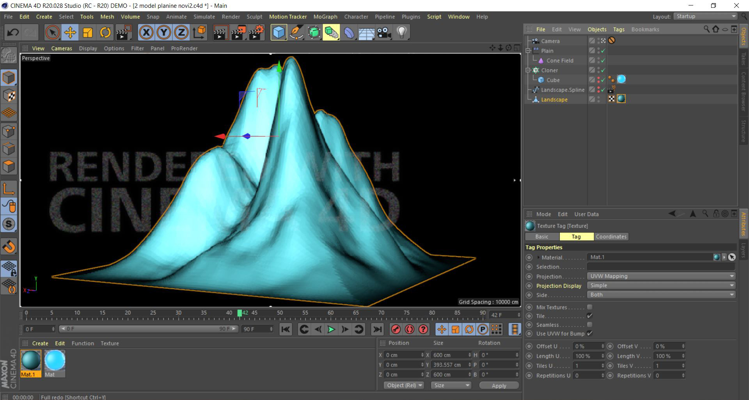749x400 pixels.
Task: Toggle X axis lock
Action: click(x=146, y=32)
